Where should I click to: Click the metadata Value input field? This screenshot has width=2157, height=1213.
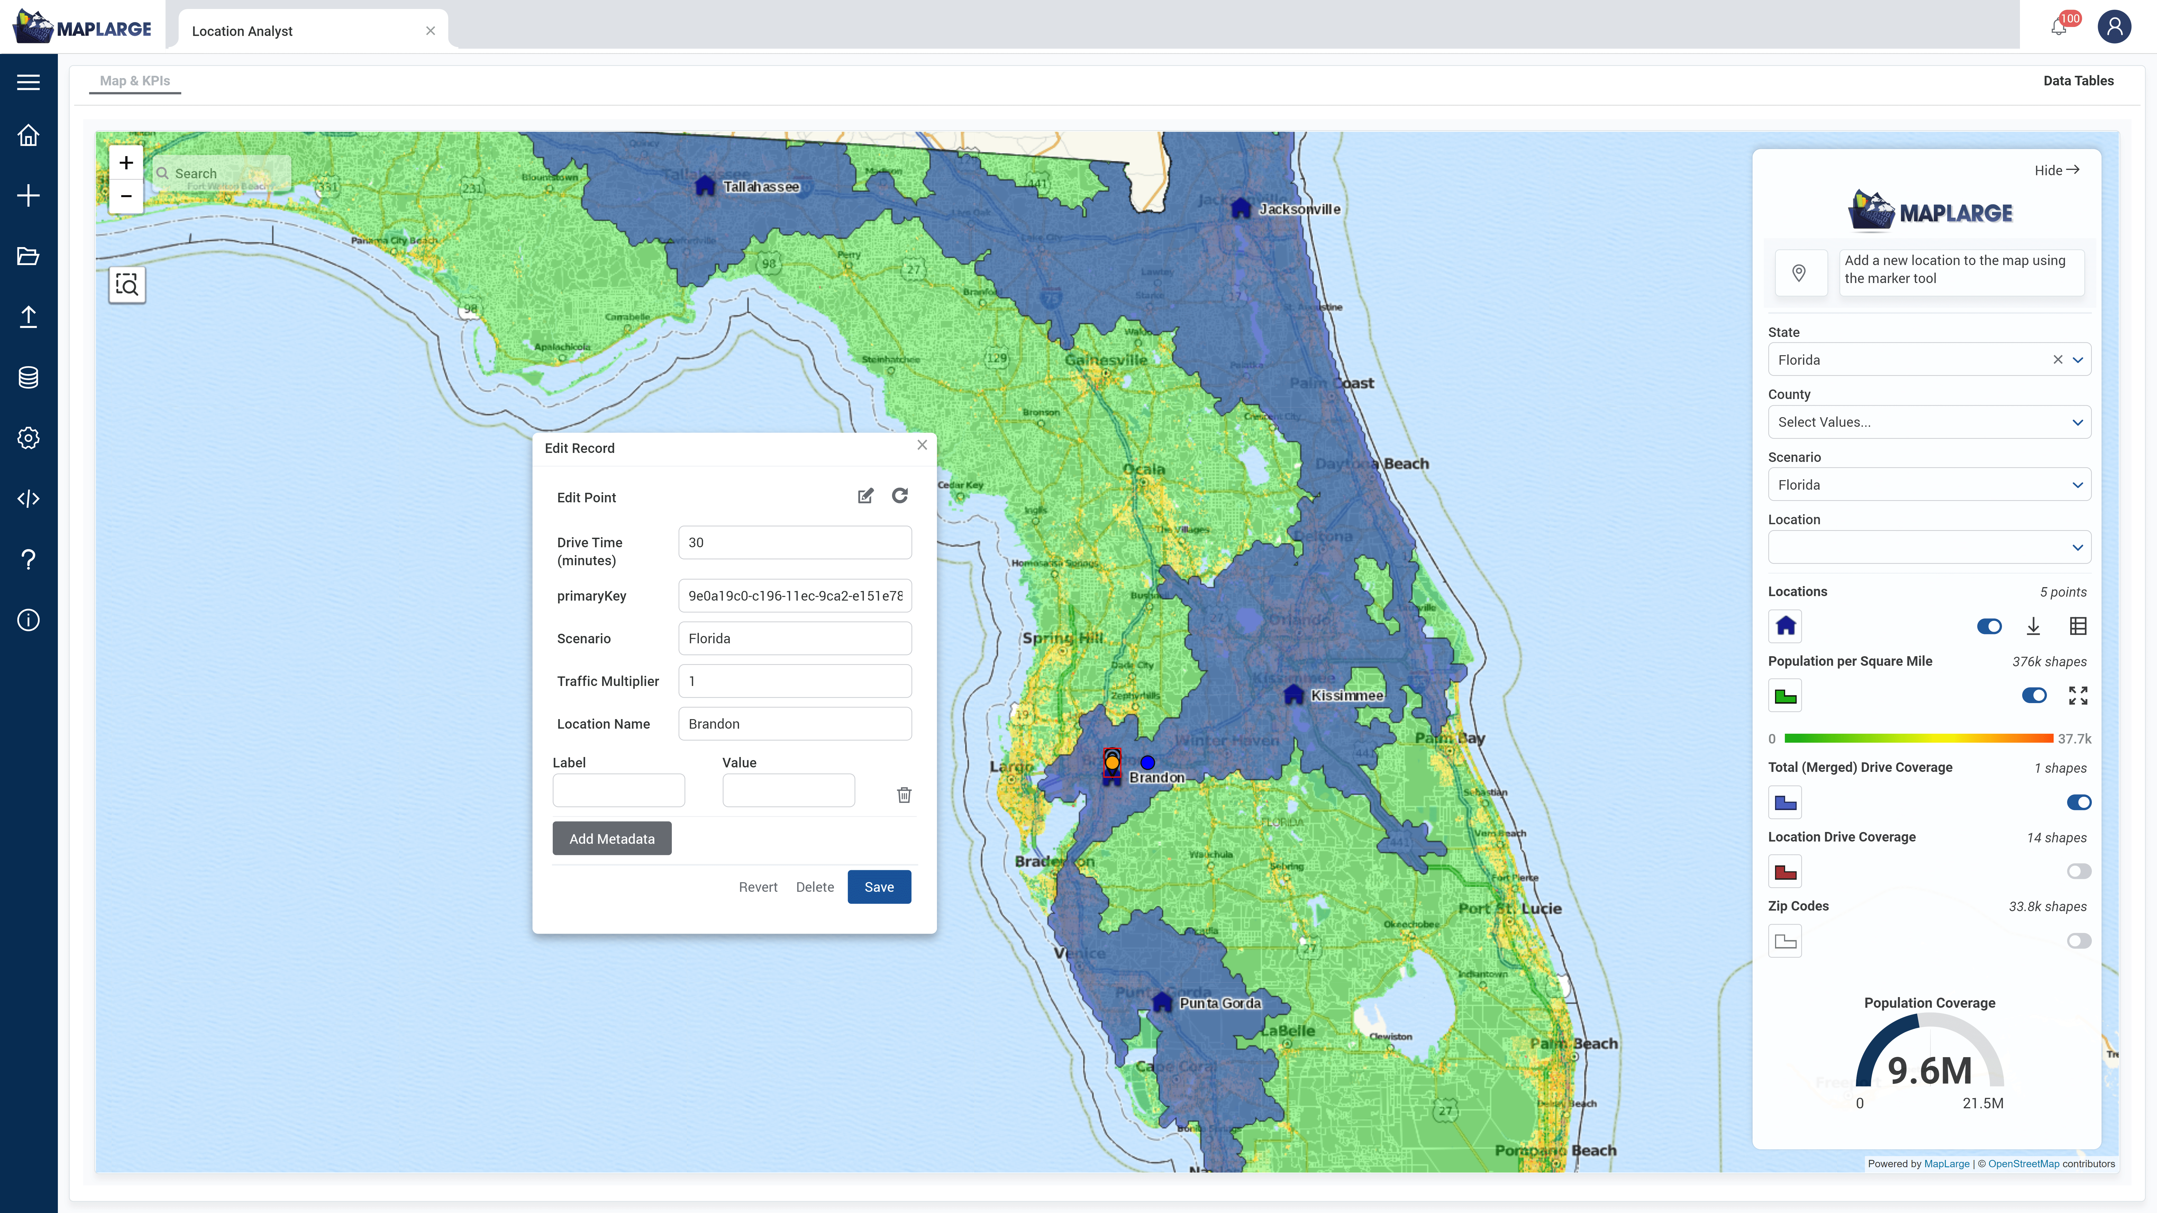pyautogui.click(x=789, y=790)
